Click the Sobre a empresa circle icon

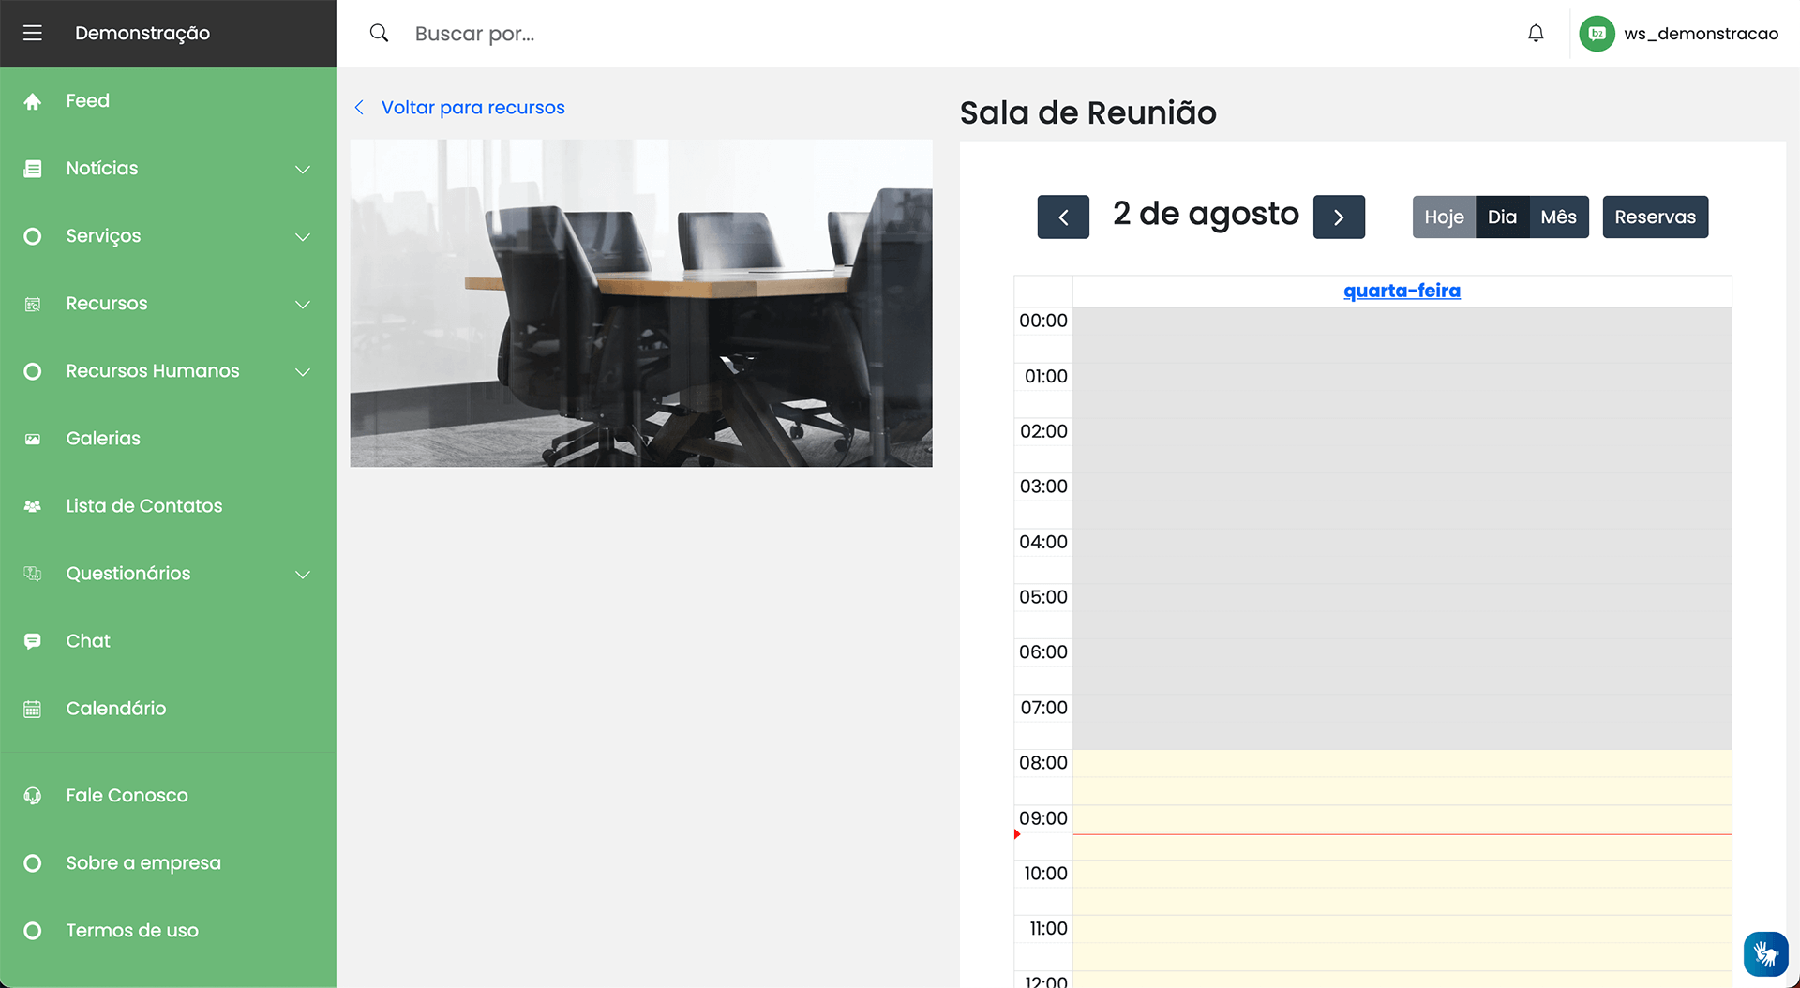click(33, 863)
